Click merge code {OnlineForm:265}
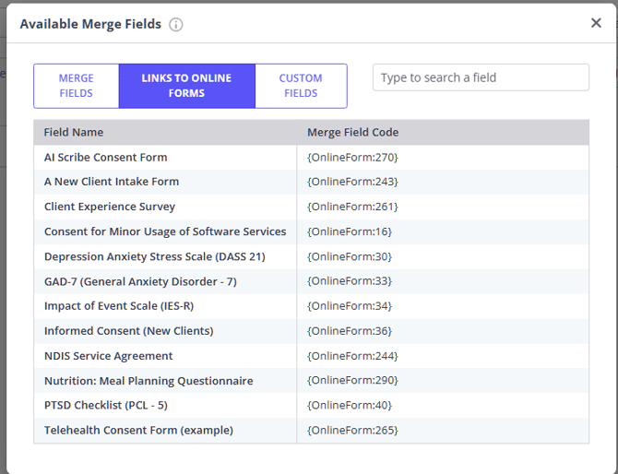 pyautogui.click(x=352, y=430)
